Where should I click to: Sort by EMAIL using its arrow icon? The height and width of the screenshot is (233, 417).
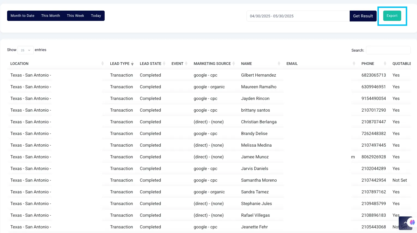point(354,64)
